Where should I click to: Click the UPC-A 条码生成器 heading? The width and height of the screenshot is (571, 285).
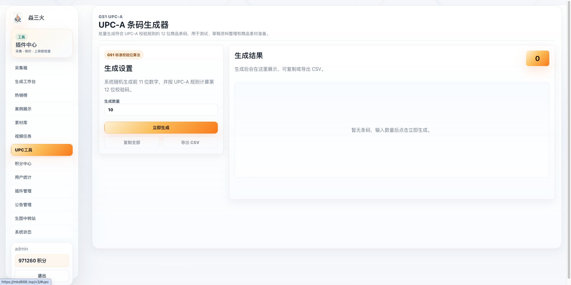tap(134, 25)
